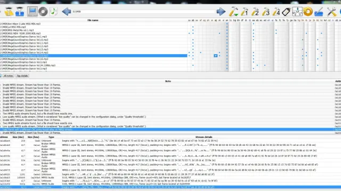Select highlighted file MegaSoundGraphics Dance Vol.15.mp3
This screenshot has height=191, width=341.
[94, 56]
